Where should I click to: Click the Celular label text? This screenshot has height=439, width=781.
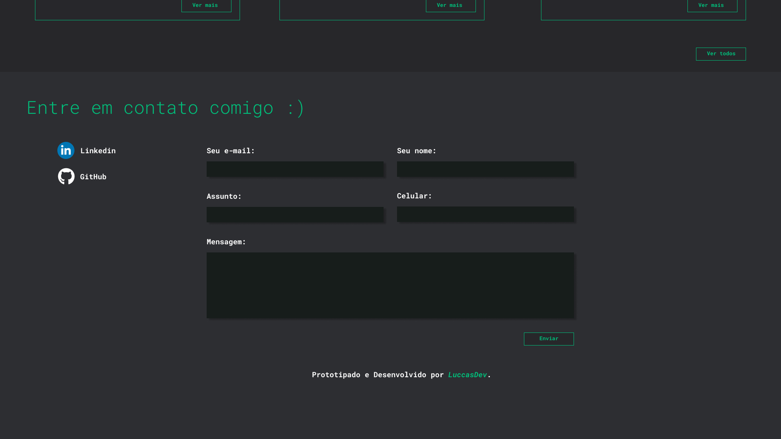click(x=414, y=196)
